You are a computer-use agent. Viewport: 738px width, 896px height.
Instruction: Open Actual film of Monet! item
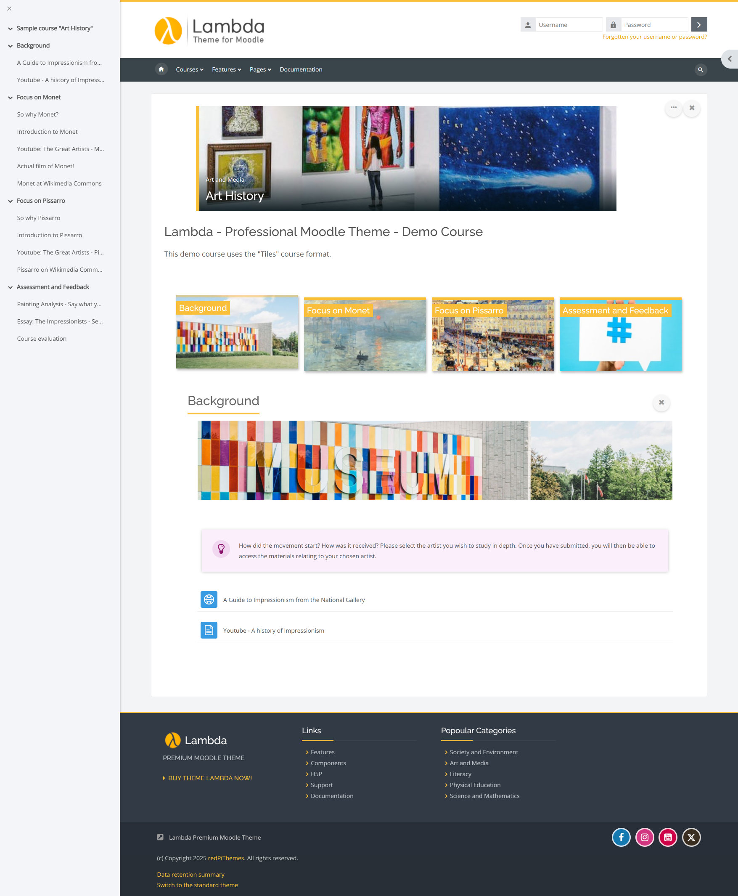pos(45,166)
